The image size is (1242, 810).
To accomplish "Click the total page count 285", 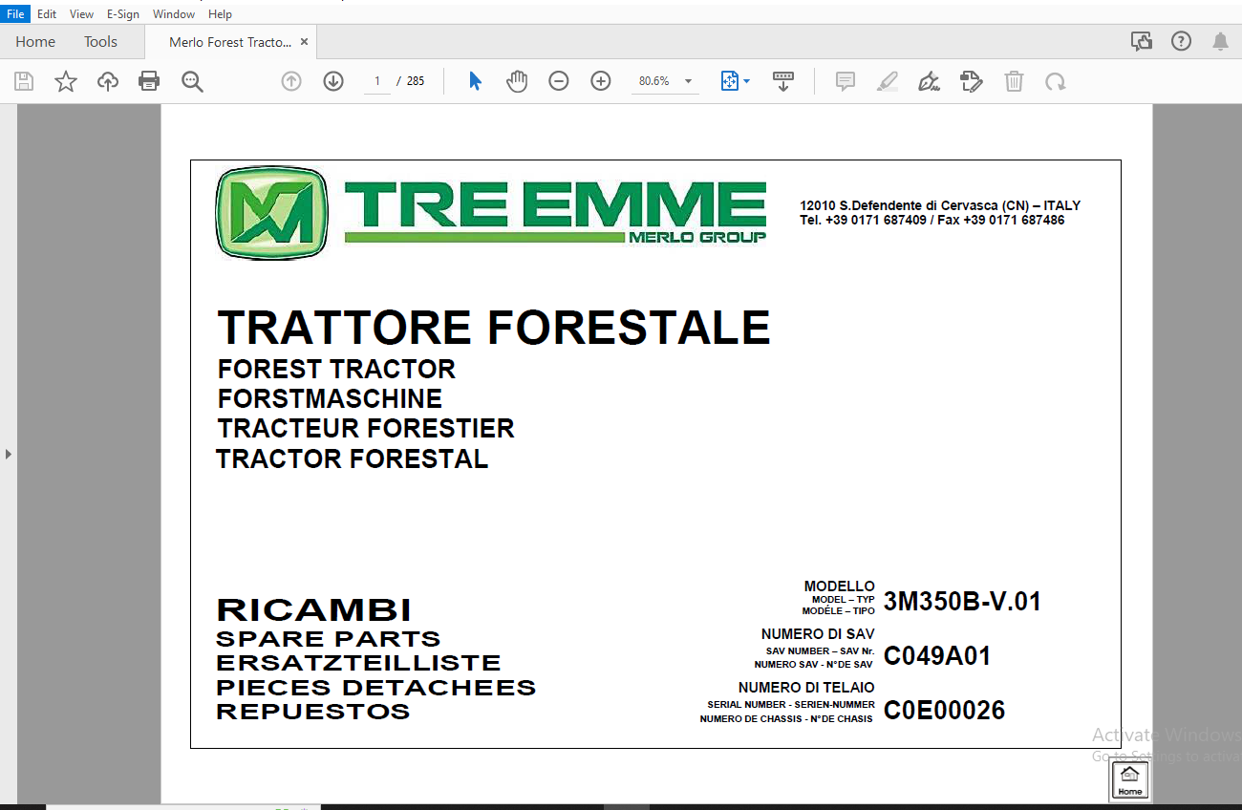I will click(x=416, y=81).
